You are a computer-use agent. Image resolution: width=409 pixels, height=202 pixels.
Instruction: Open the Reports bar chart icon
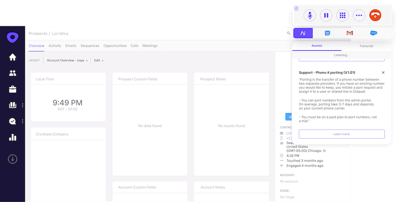tap(13, 137)
